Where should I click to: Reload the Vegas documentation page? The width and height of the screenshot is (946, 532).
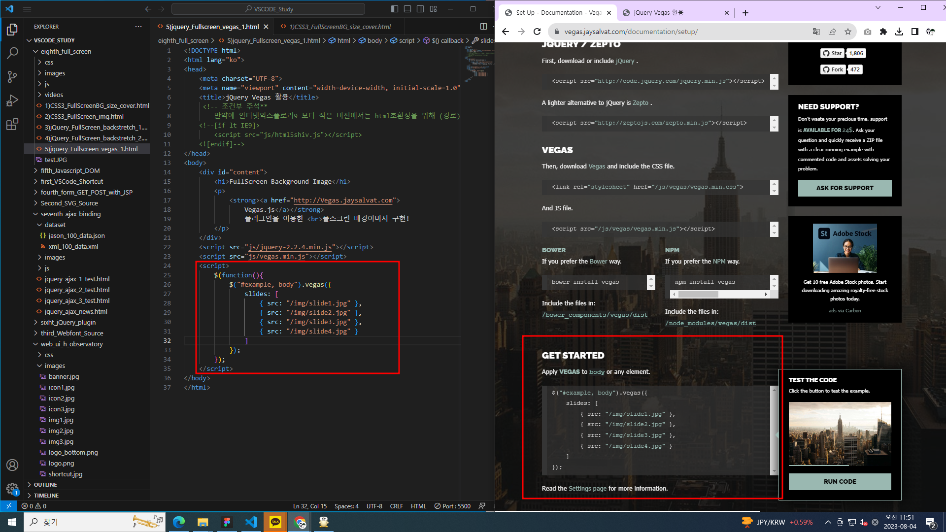[x=537, y=32]
